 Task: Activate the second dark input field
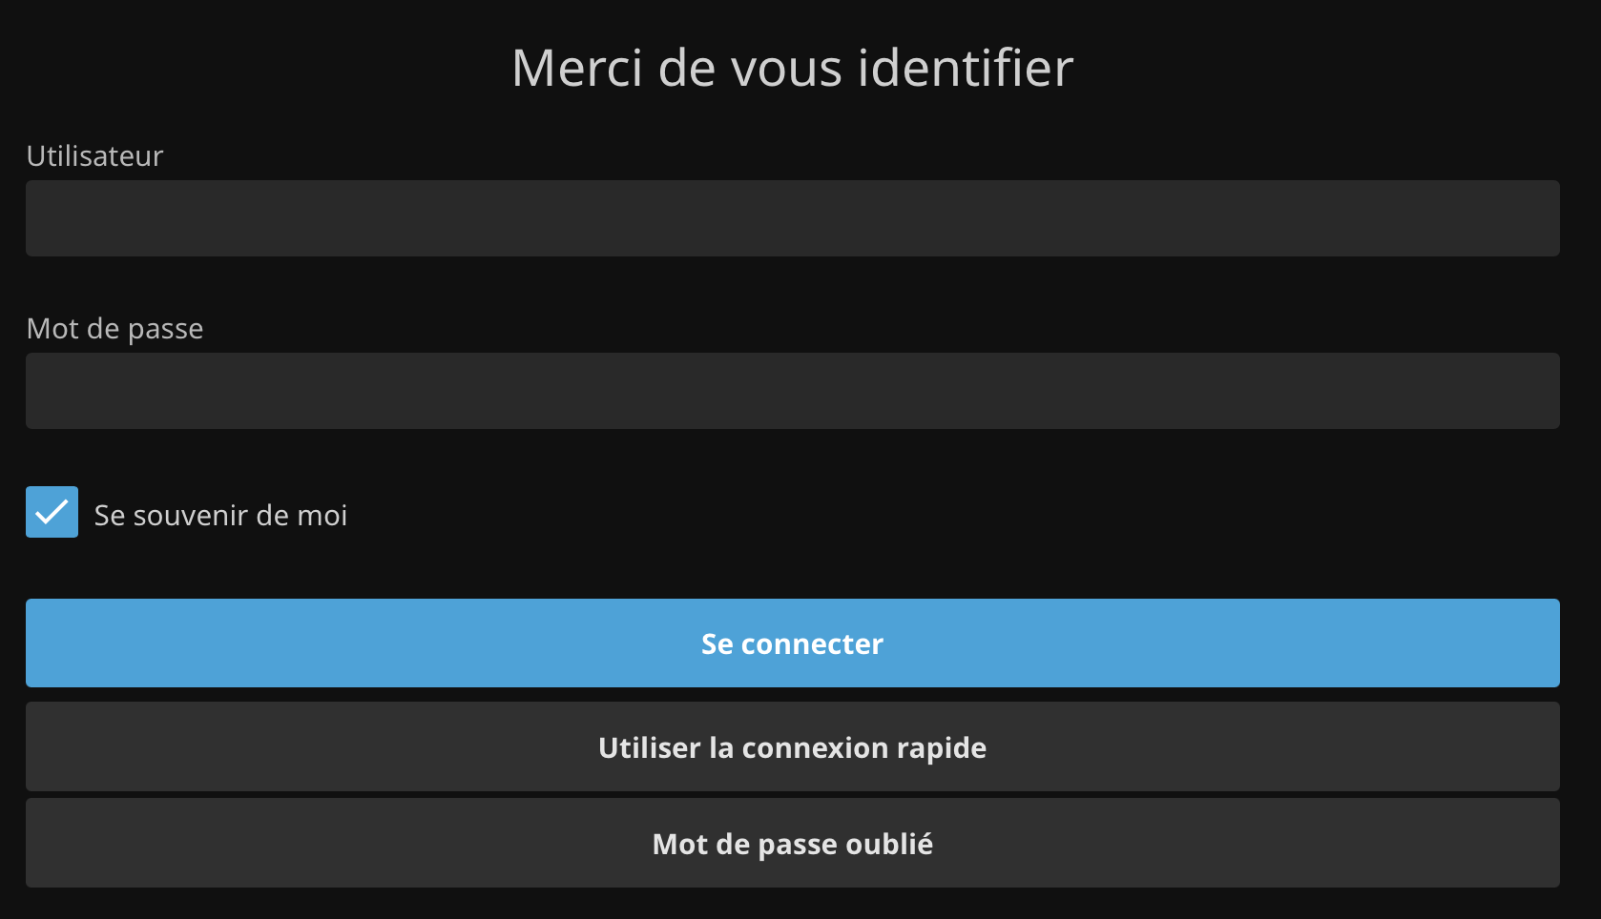(x=792, y=391)
